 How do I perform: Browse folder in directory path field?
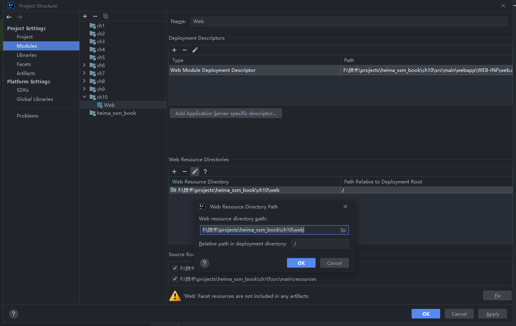tap(343, 230)
